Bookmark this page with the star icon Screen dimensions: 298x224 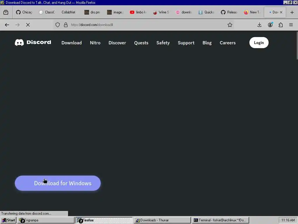[230, 25]
